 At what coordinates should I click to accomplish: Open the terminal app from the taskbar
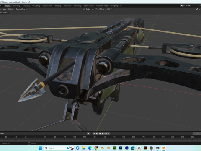click(157, 148)
